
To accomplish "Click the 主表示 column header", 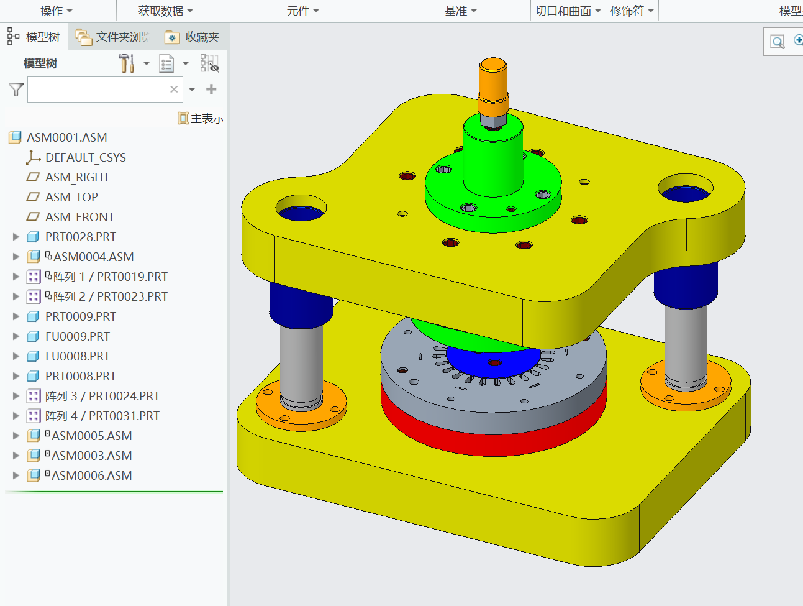I will 201,118.
